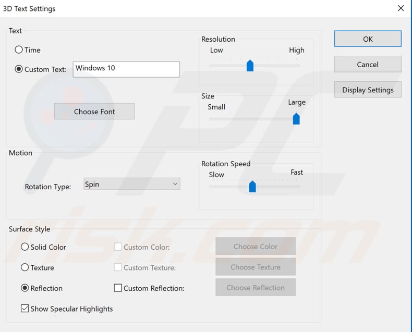Select the Time radio button
Screen dimensions: 412x332
pyautogui.click(x=19, y=50)
